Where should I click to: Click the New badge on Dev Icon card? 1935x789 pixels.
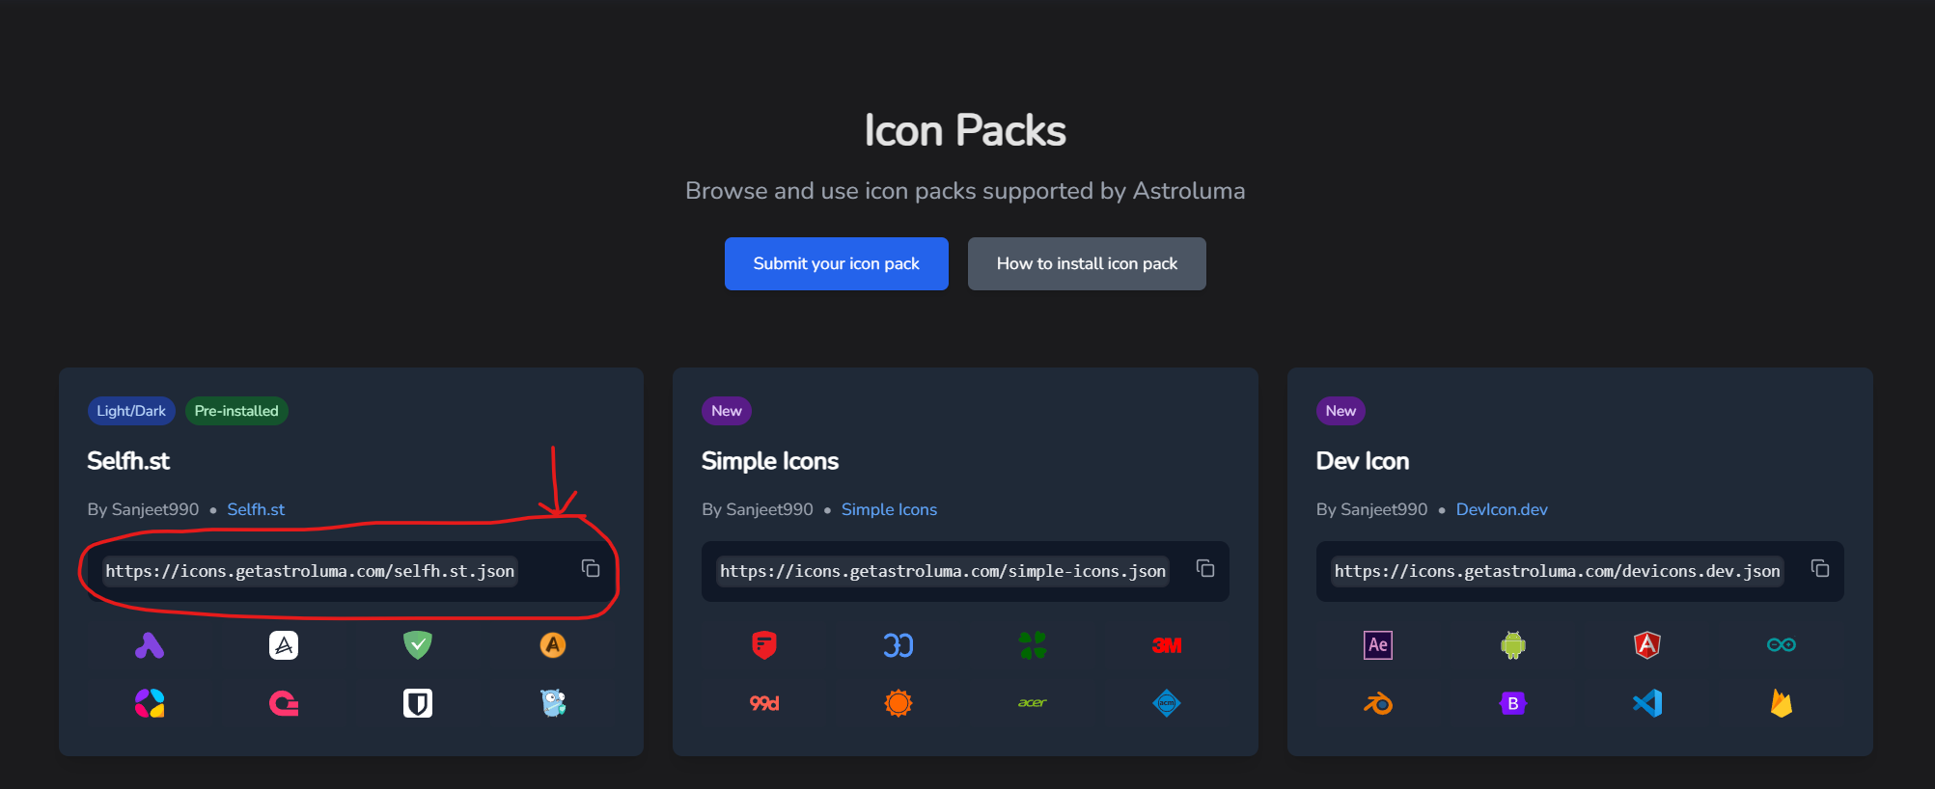click(x=1341, y=411)
